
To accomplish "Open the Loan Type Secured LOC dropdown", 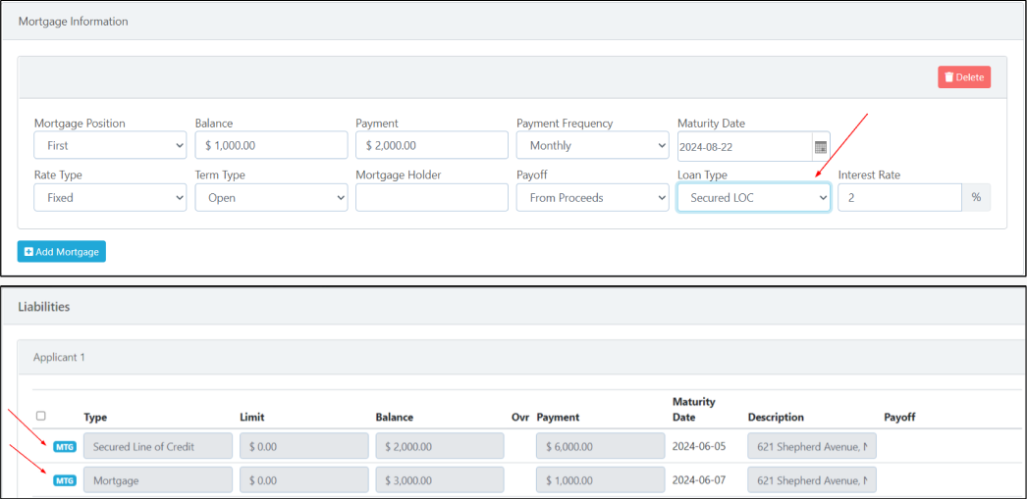I will 753,198.
